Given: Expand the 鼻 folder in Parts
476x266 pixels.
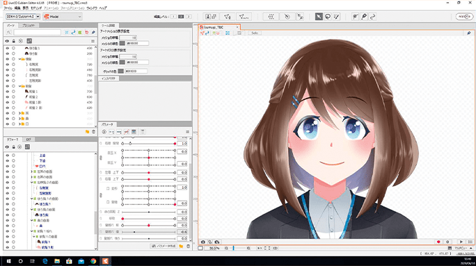Looking at the screenshot, I should click(19, 119).
